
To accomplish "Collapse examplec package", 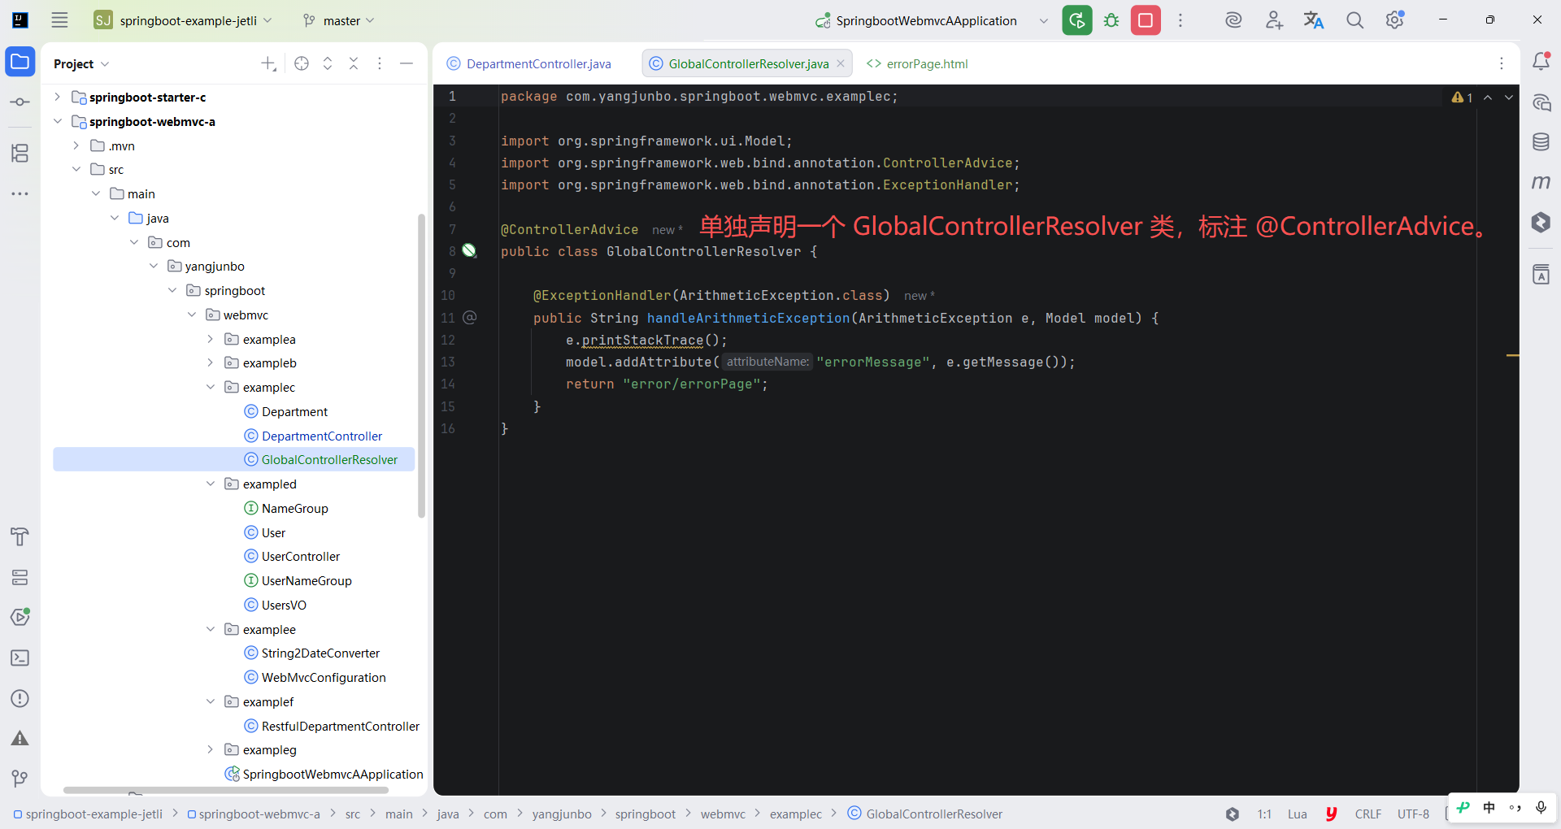I will click(x=210, y=387).
